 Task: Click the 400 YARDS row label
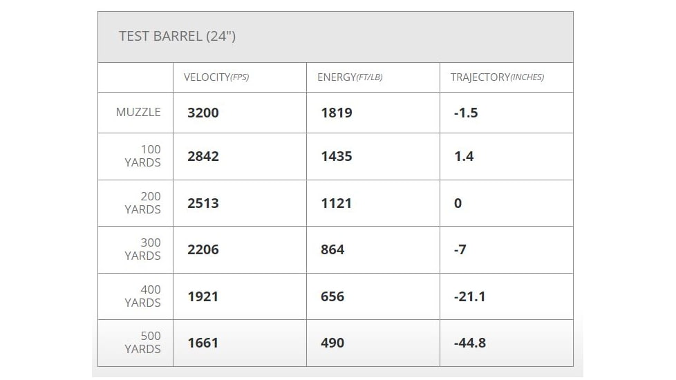(143, 296)
